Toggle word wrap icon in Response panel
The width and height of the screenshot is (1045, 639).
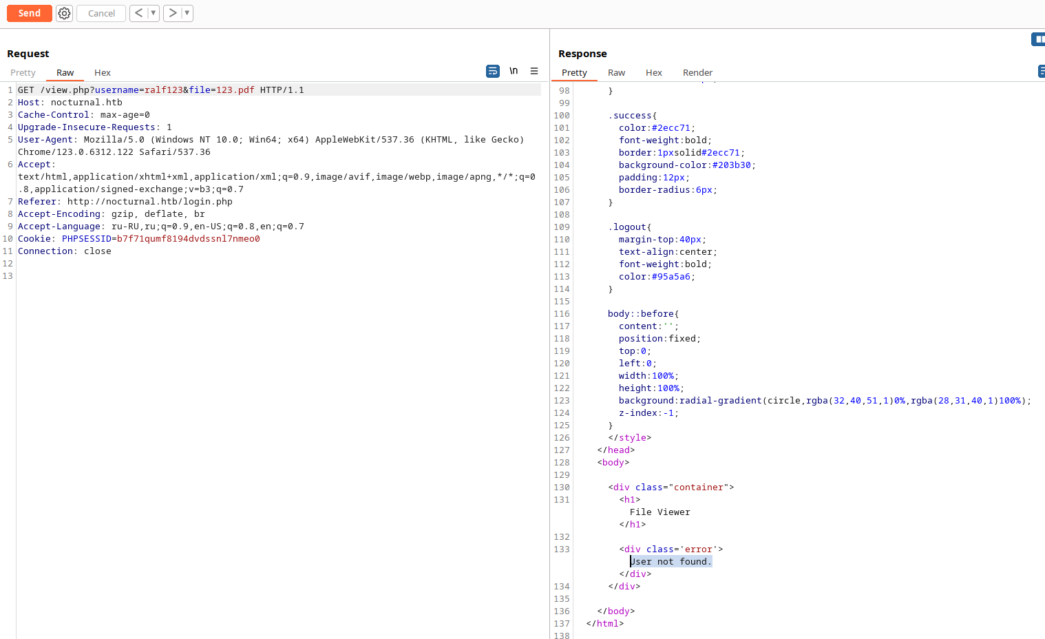click(1042, 71)
